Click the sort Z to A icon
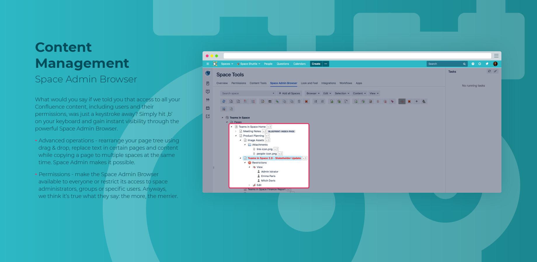The image size is (537, 262). click(322, 101)
